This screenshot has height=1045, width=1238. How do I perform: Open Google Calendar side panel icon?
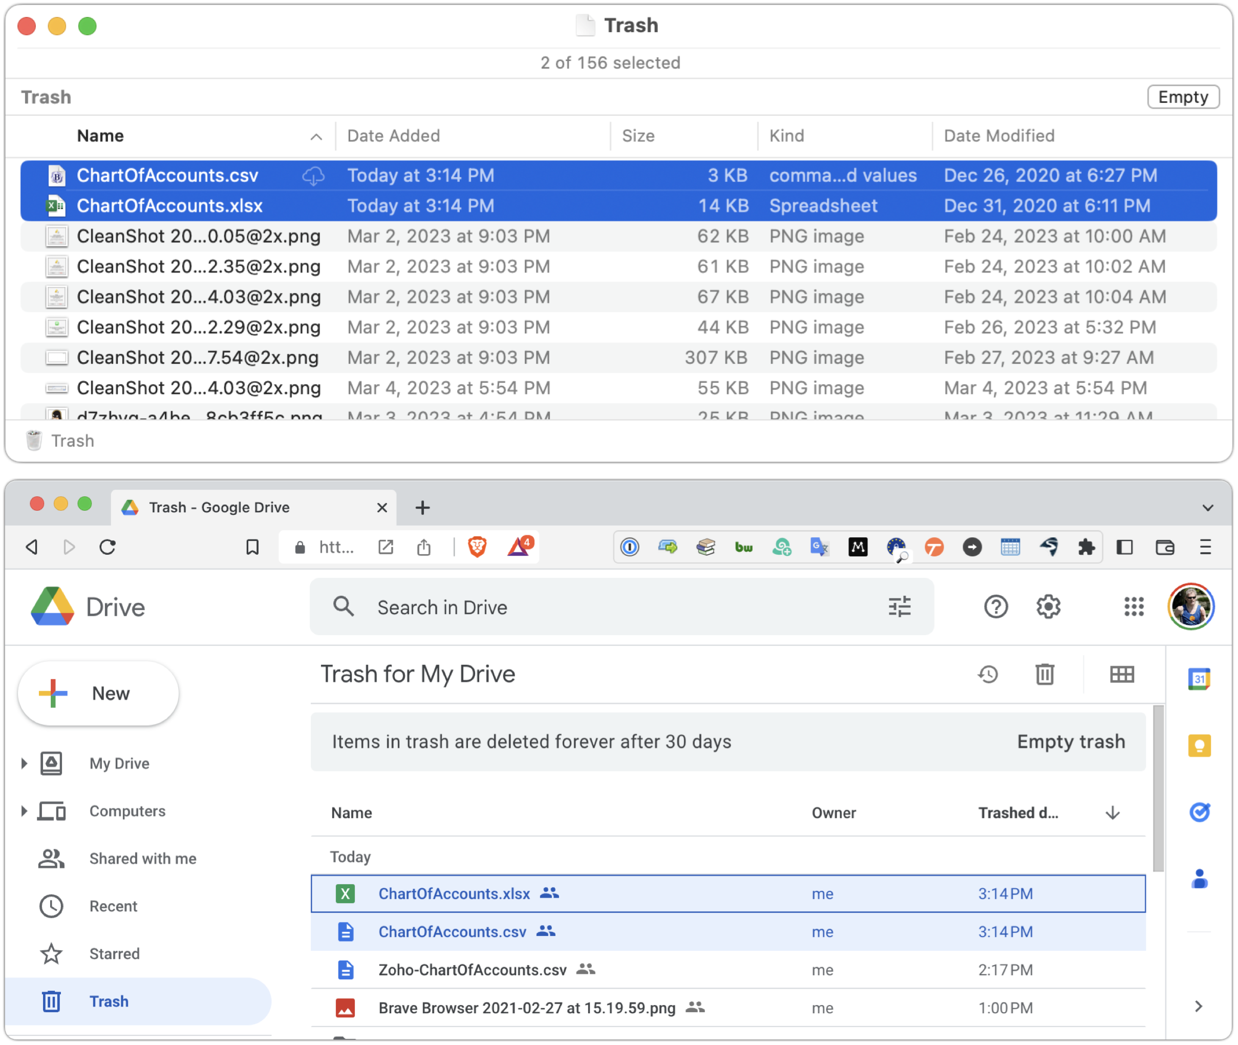(1199, 679)
